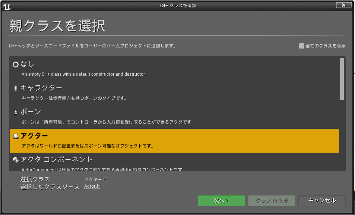Open the Actor.h source link

[x=92, y=186]
